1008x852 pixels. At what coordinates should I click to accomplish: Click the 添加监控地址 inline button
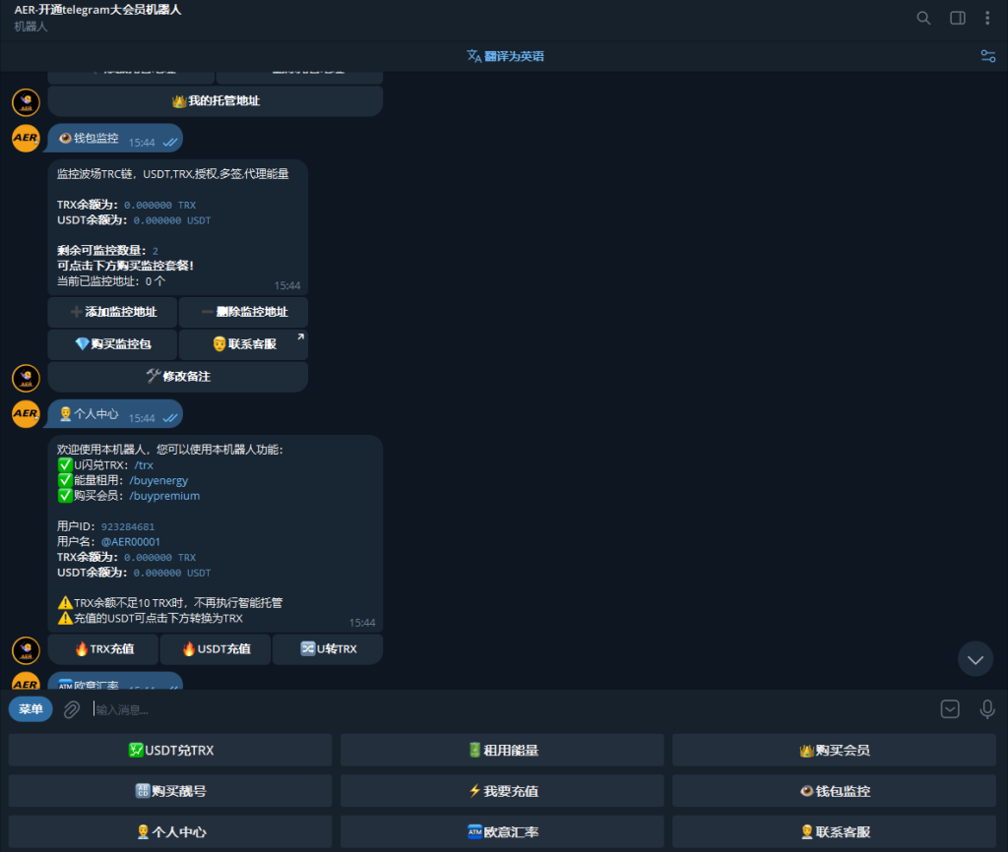(x=111, y=312)
